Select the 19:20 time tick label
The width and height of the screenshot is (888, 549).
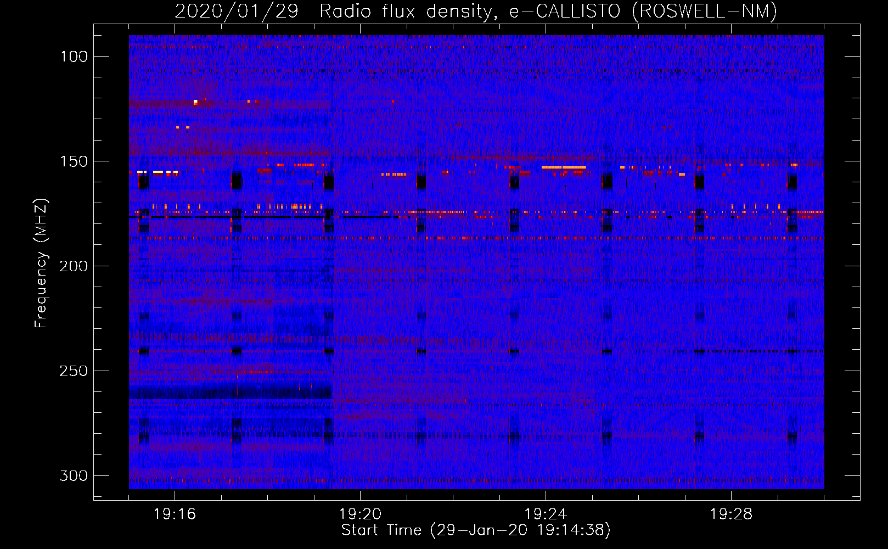pos(360,514)
